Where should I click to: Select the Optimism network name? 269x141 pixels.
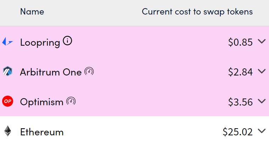(42, 102)
